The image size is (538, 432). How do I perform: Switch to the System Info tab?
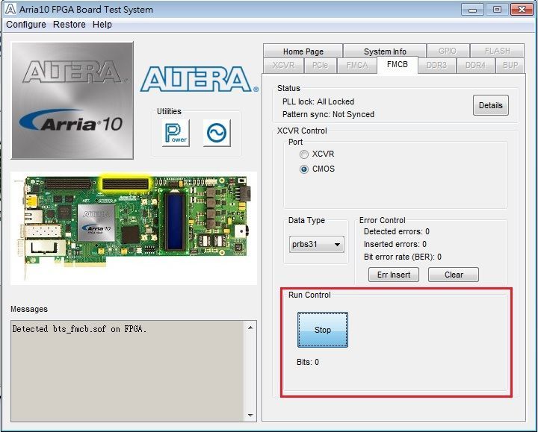385,51
